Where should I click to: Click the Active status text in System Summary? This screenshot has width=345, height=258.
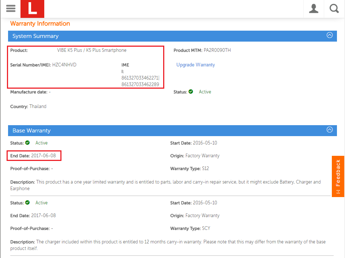205,92
